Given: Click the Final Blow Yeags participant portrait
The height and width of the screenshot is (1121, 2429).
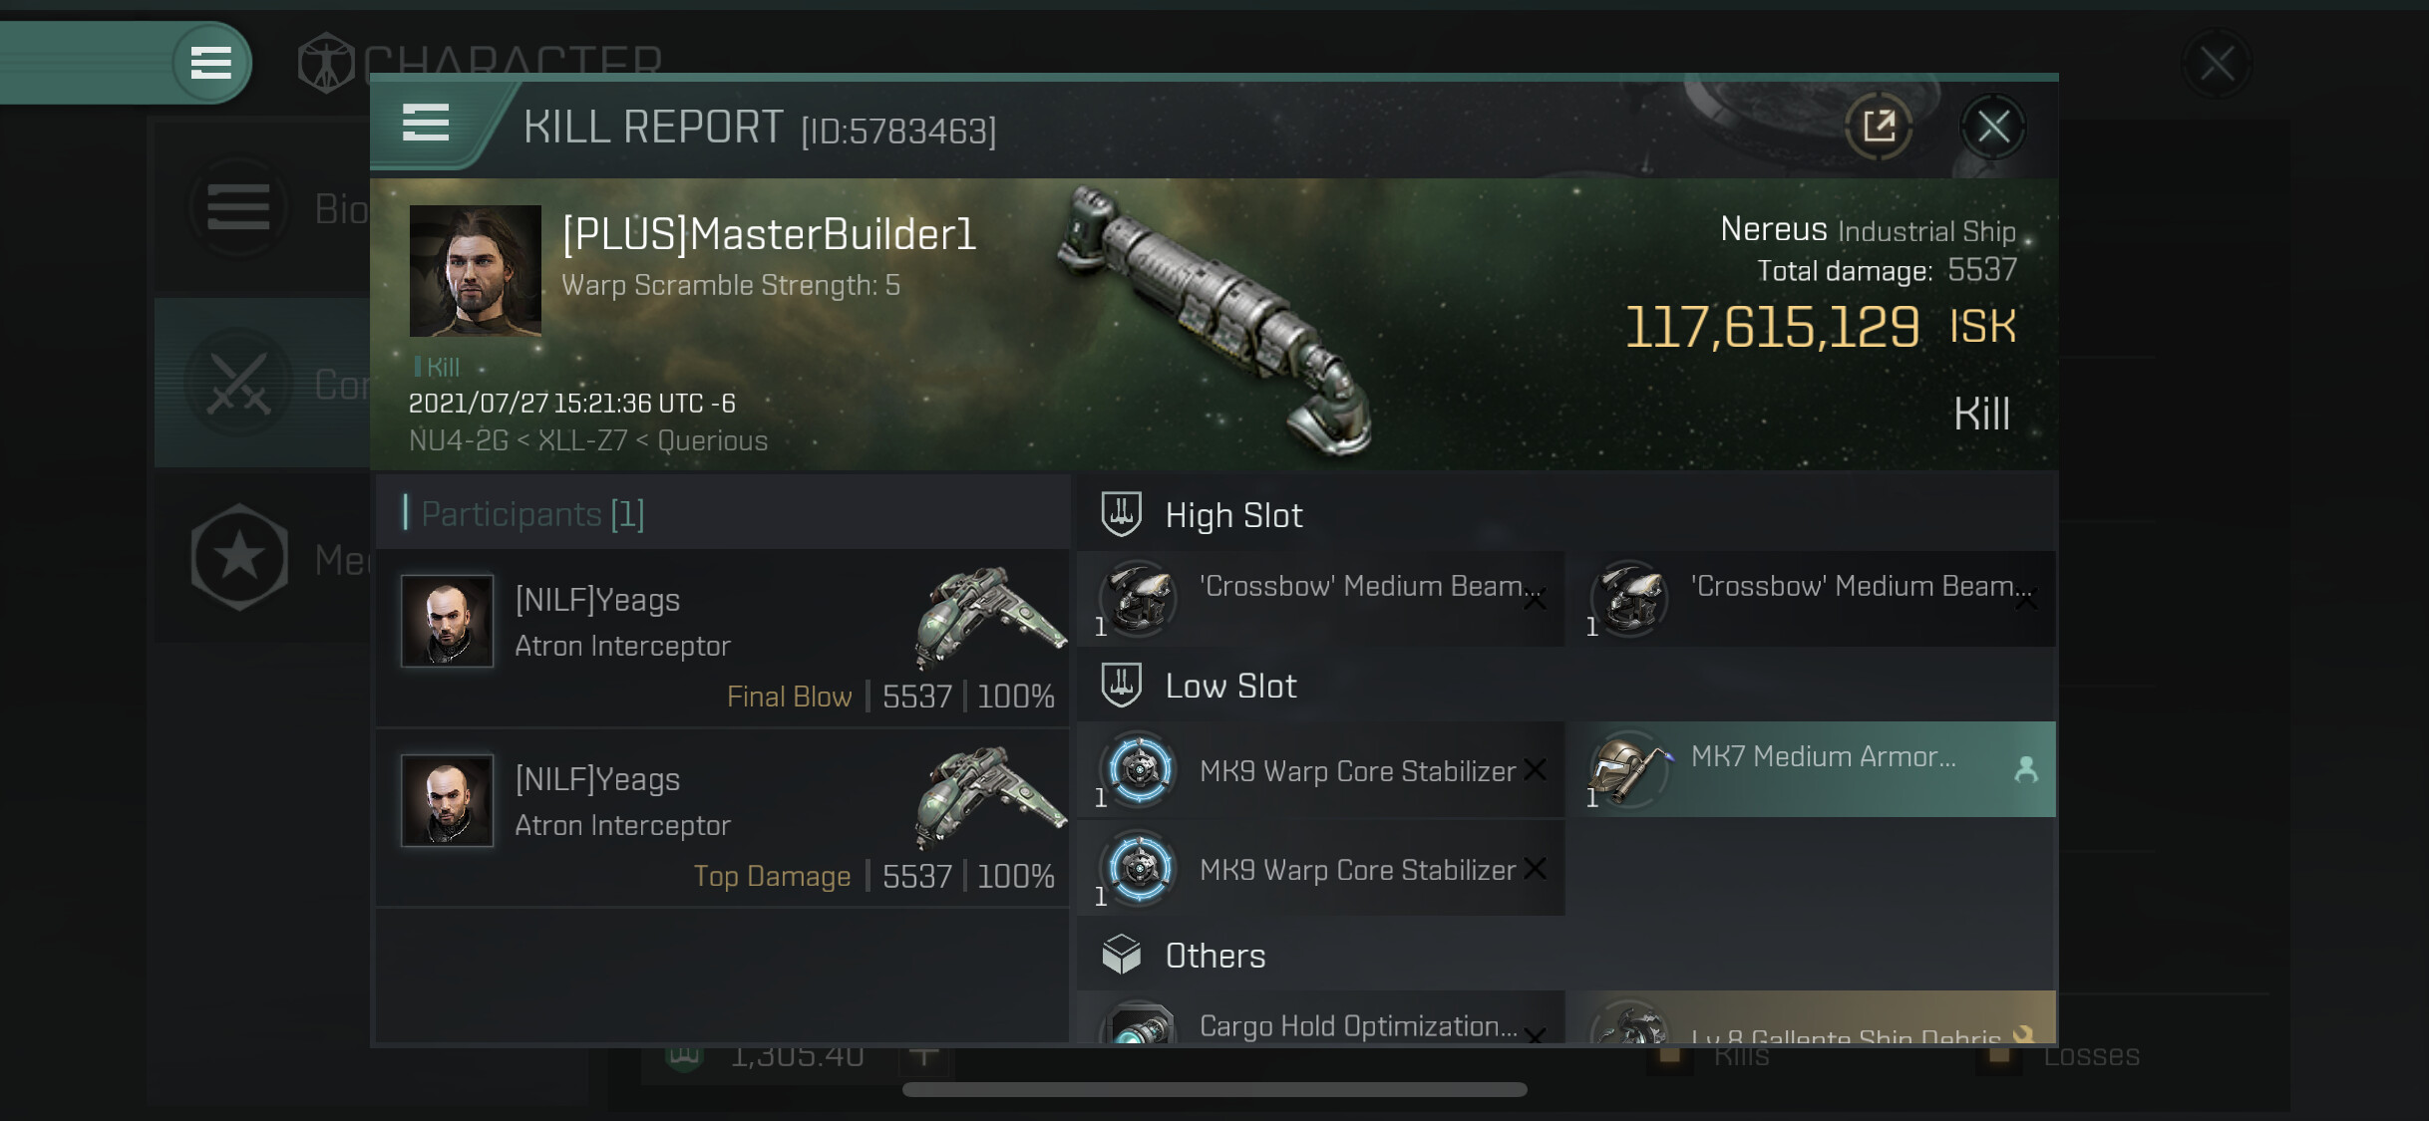Looking at the screenshot, I should [x=447, y=621].
